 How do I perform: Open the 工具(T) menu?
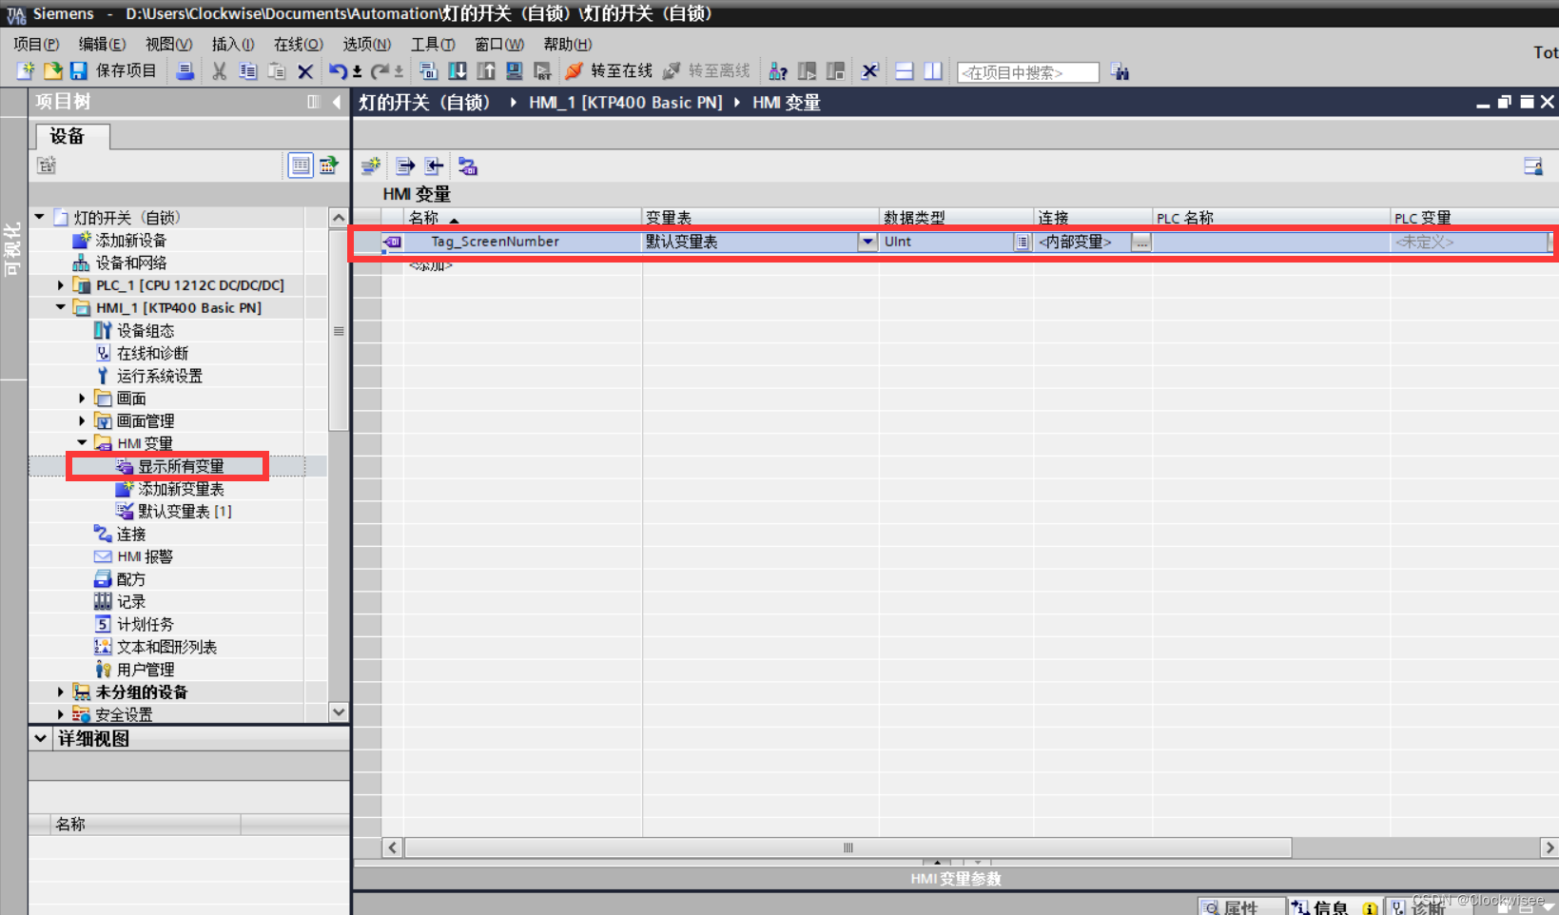(x=433, y=44)
